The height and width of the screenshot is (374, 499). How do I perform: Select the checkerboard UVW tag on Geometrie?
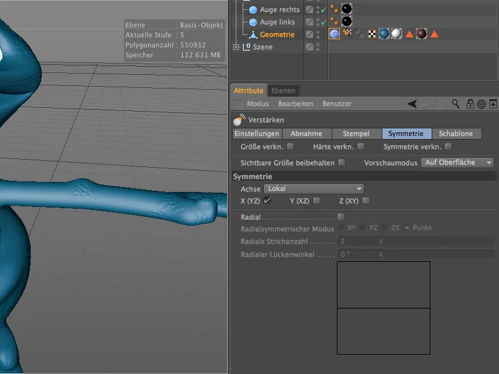tap(372, 34)
